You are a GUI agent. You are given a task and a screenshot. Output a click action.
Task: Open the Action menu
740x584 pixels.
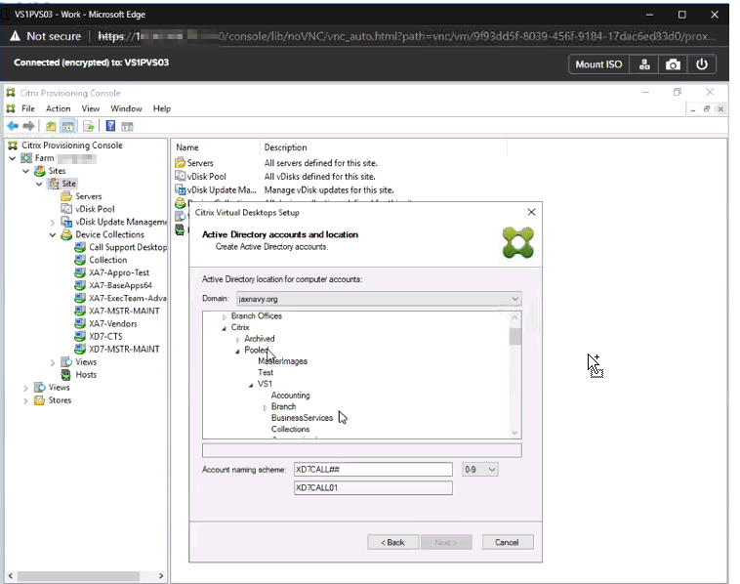coord(58,108)
